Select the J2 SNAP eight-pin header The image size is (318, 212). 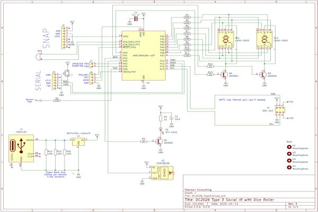pos(64,38)
